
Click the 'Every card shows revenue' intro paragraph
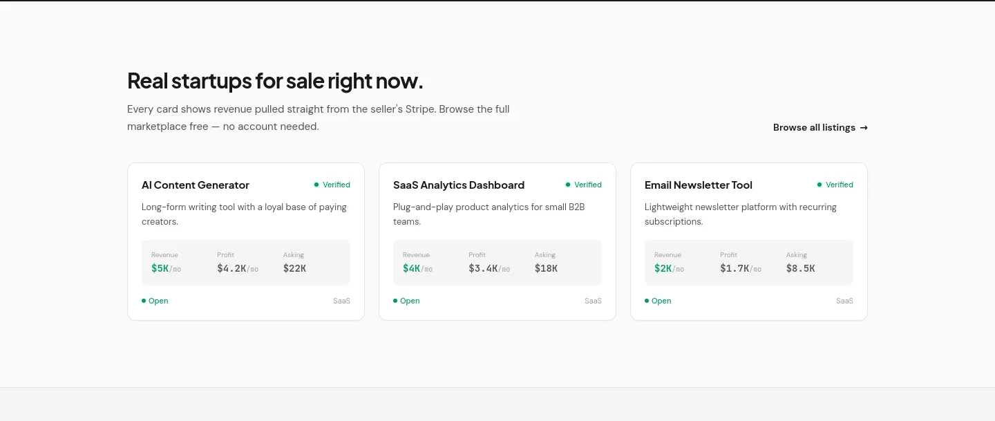[x=319, y=118]
